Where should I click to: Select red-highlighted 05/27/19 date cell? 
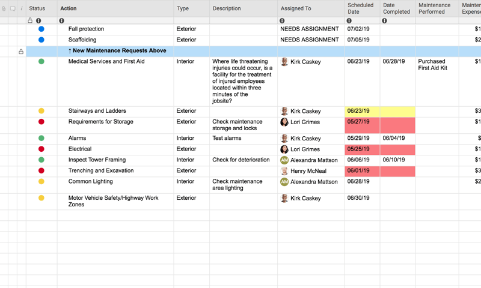click(363, 125)
